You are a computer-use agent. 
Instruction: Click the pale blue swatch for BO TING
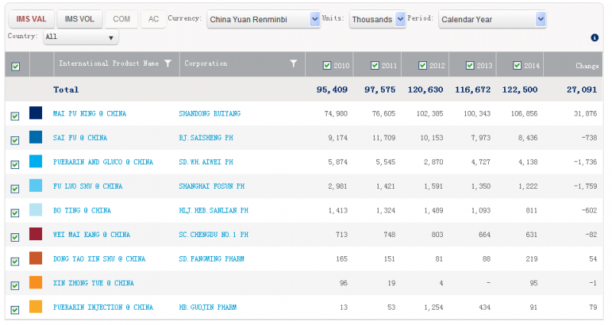[x=35, y=210]
